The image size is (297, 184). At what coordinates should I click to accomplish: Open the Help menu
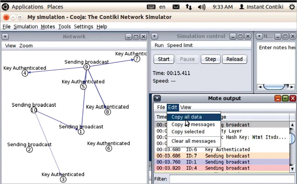(x=102, y=27)
